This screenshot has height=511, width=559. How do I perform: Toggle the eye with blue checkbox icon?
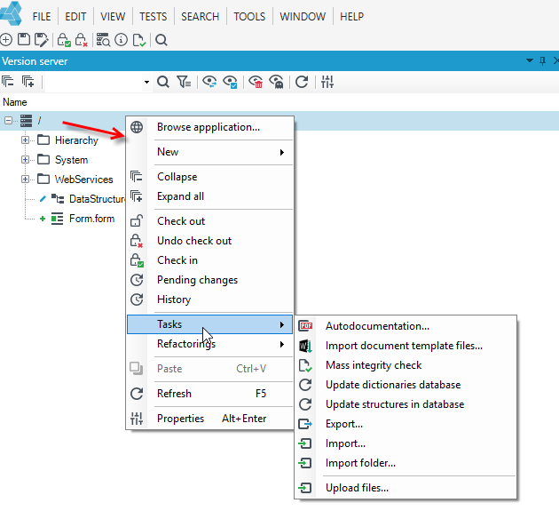point(230,82)
